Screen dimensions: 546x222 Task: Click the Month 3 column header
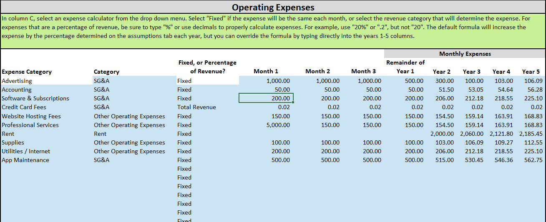pos(363,71)
